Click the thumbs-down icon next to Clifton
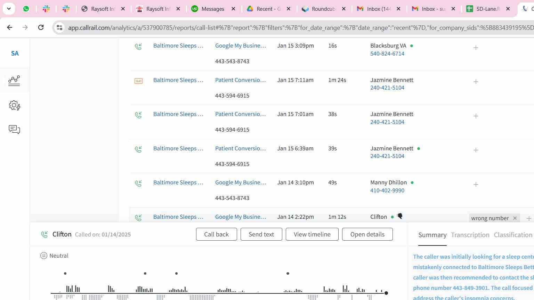The height and width of the screenshot is (300, 534). [400, 216]
